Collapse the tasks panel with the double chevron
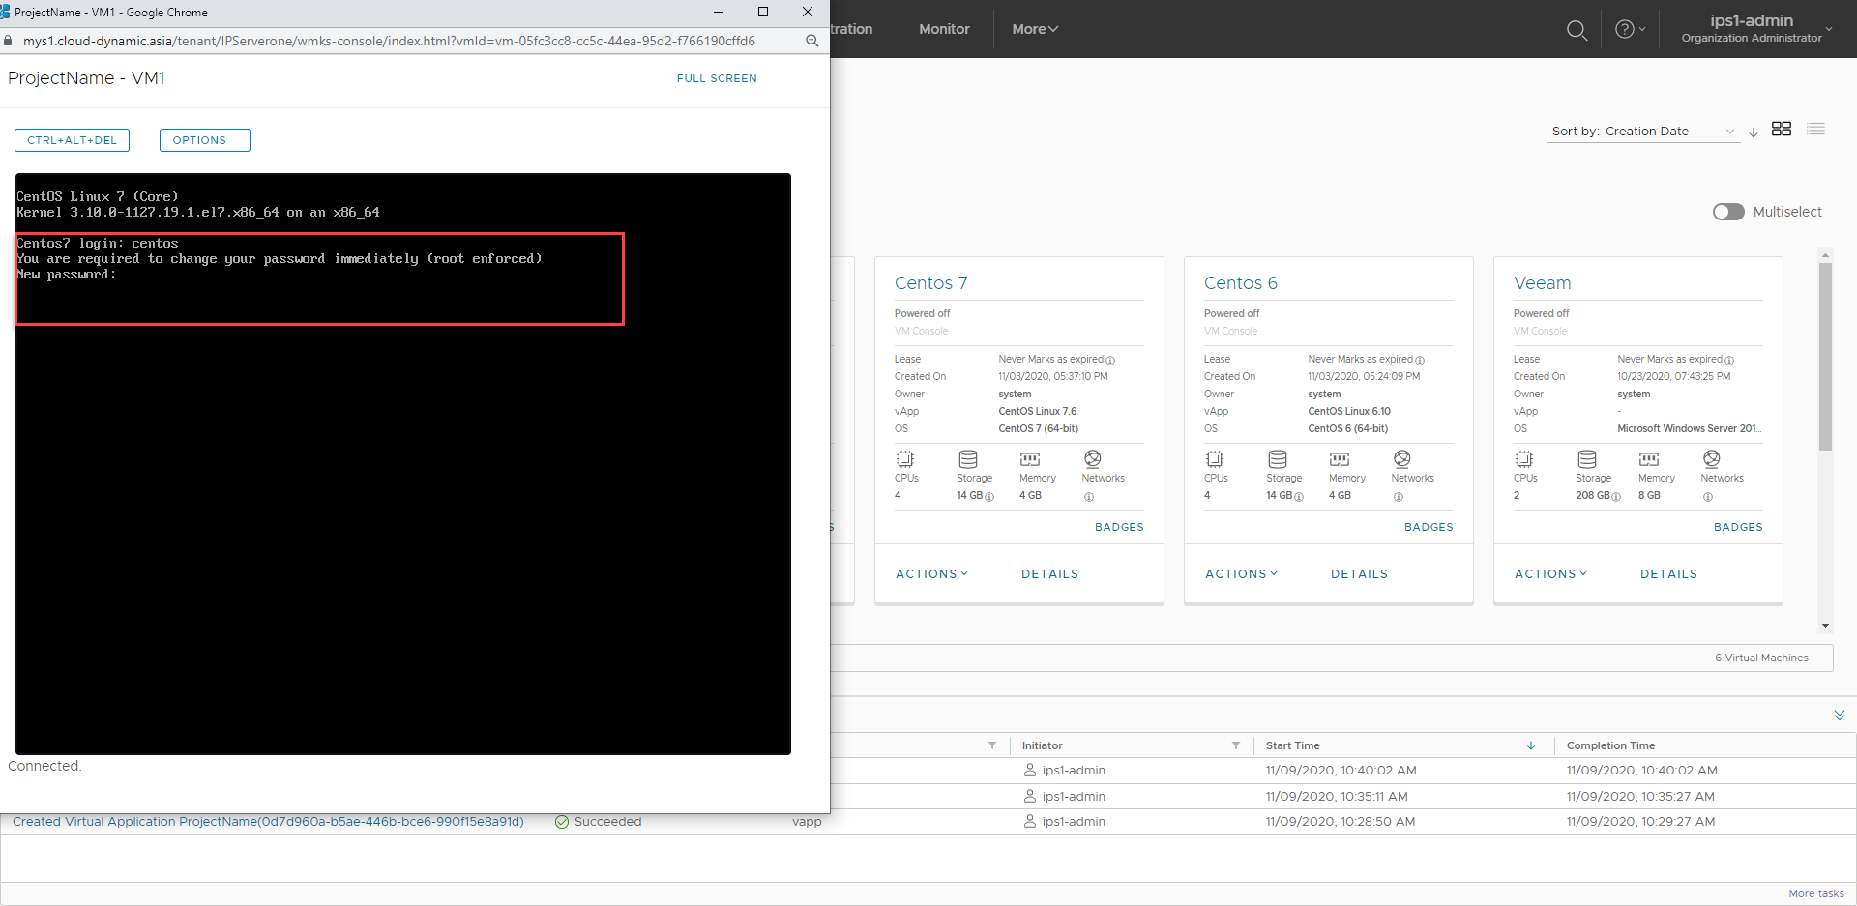Screen dimensions: 1857x906 1839,716
